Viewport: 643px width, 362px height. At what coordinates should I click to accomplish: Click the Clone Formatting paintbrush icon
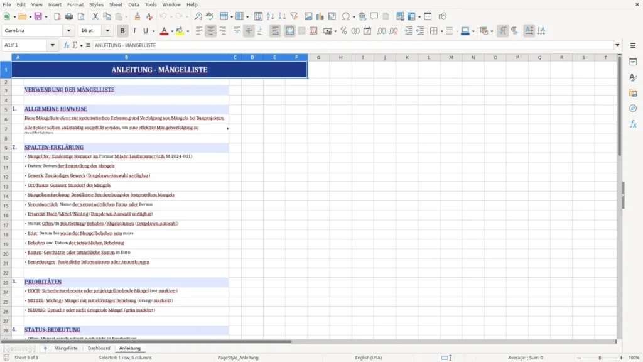click(x=138, y=16)
